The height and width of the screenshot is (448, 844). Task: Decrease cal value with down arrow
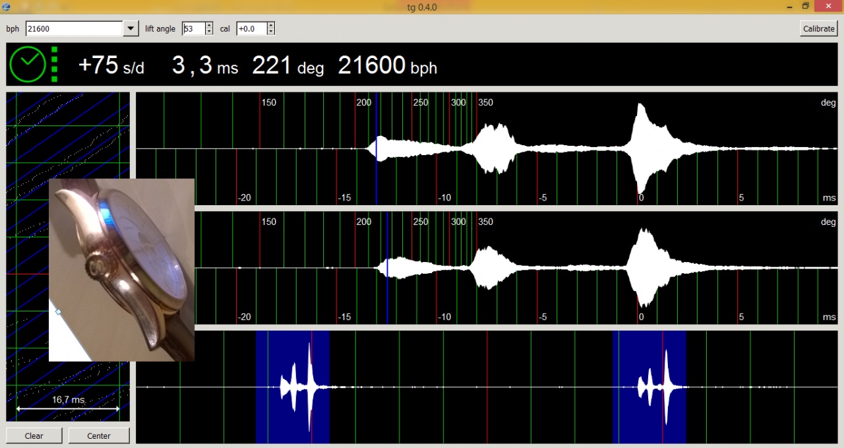click(270, 32)
